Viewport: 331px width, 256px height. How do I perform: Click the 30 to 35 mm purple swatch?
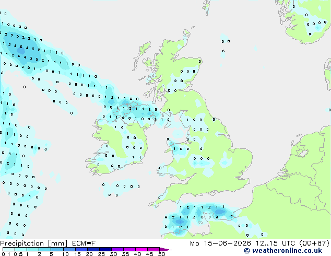coord(117,249)
